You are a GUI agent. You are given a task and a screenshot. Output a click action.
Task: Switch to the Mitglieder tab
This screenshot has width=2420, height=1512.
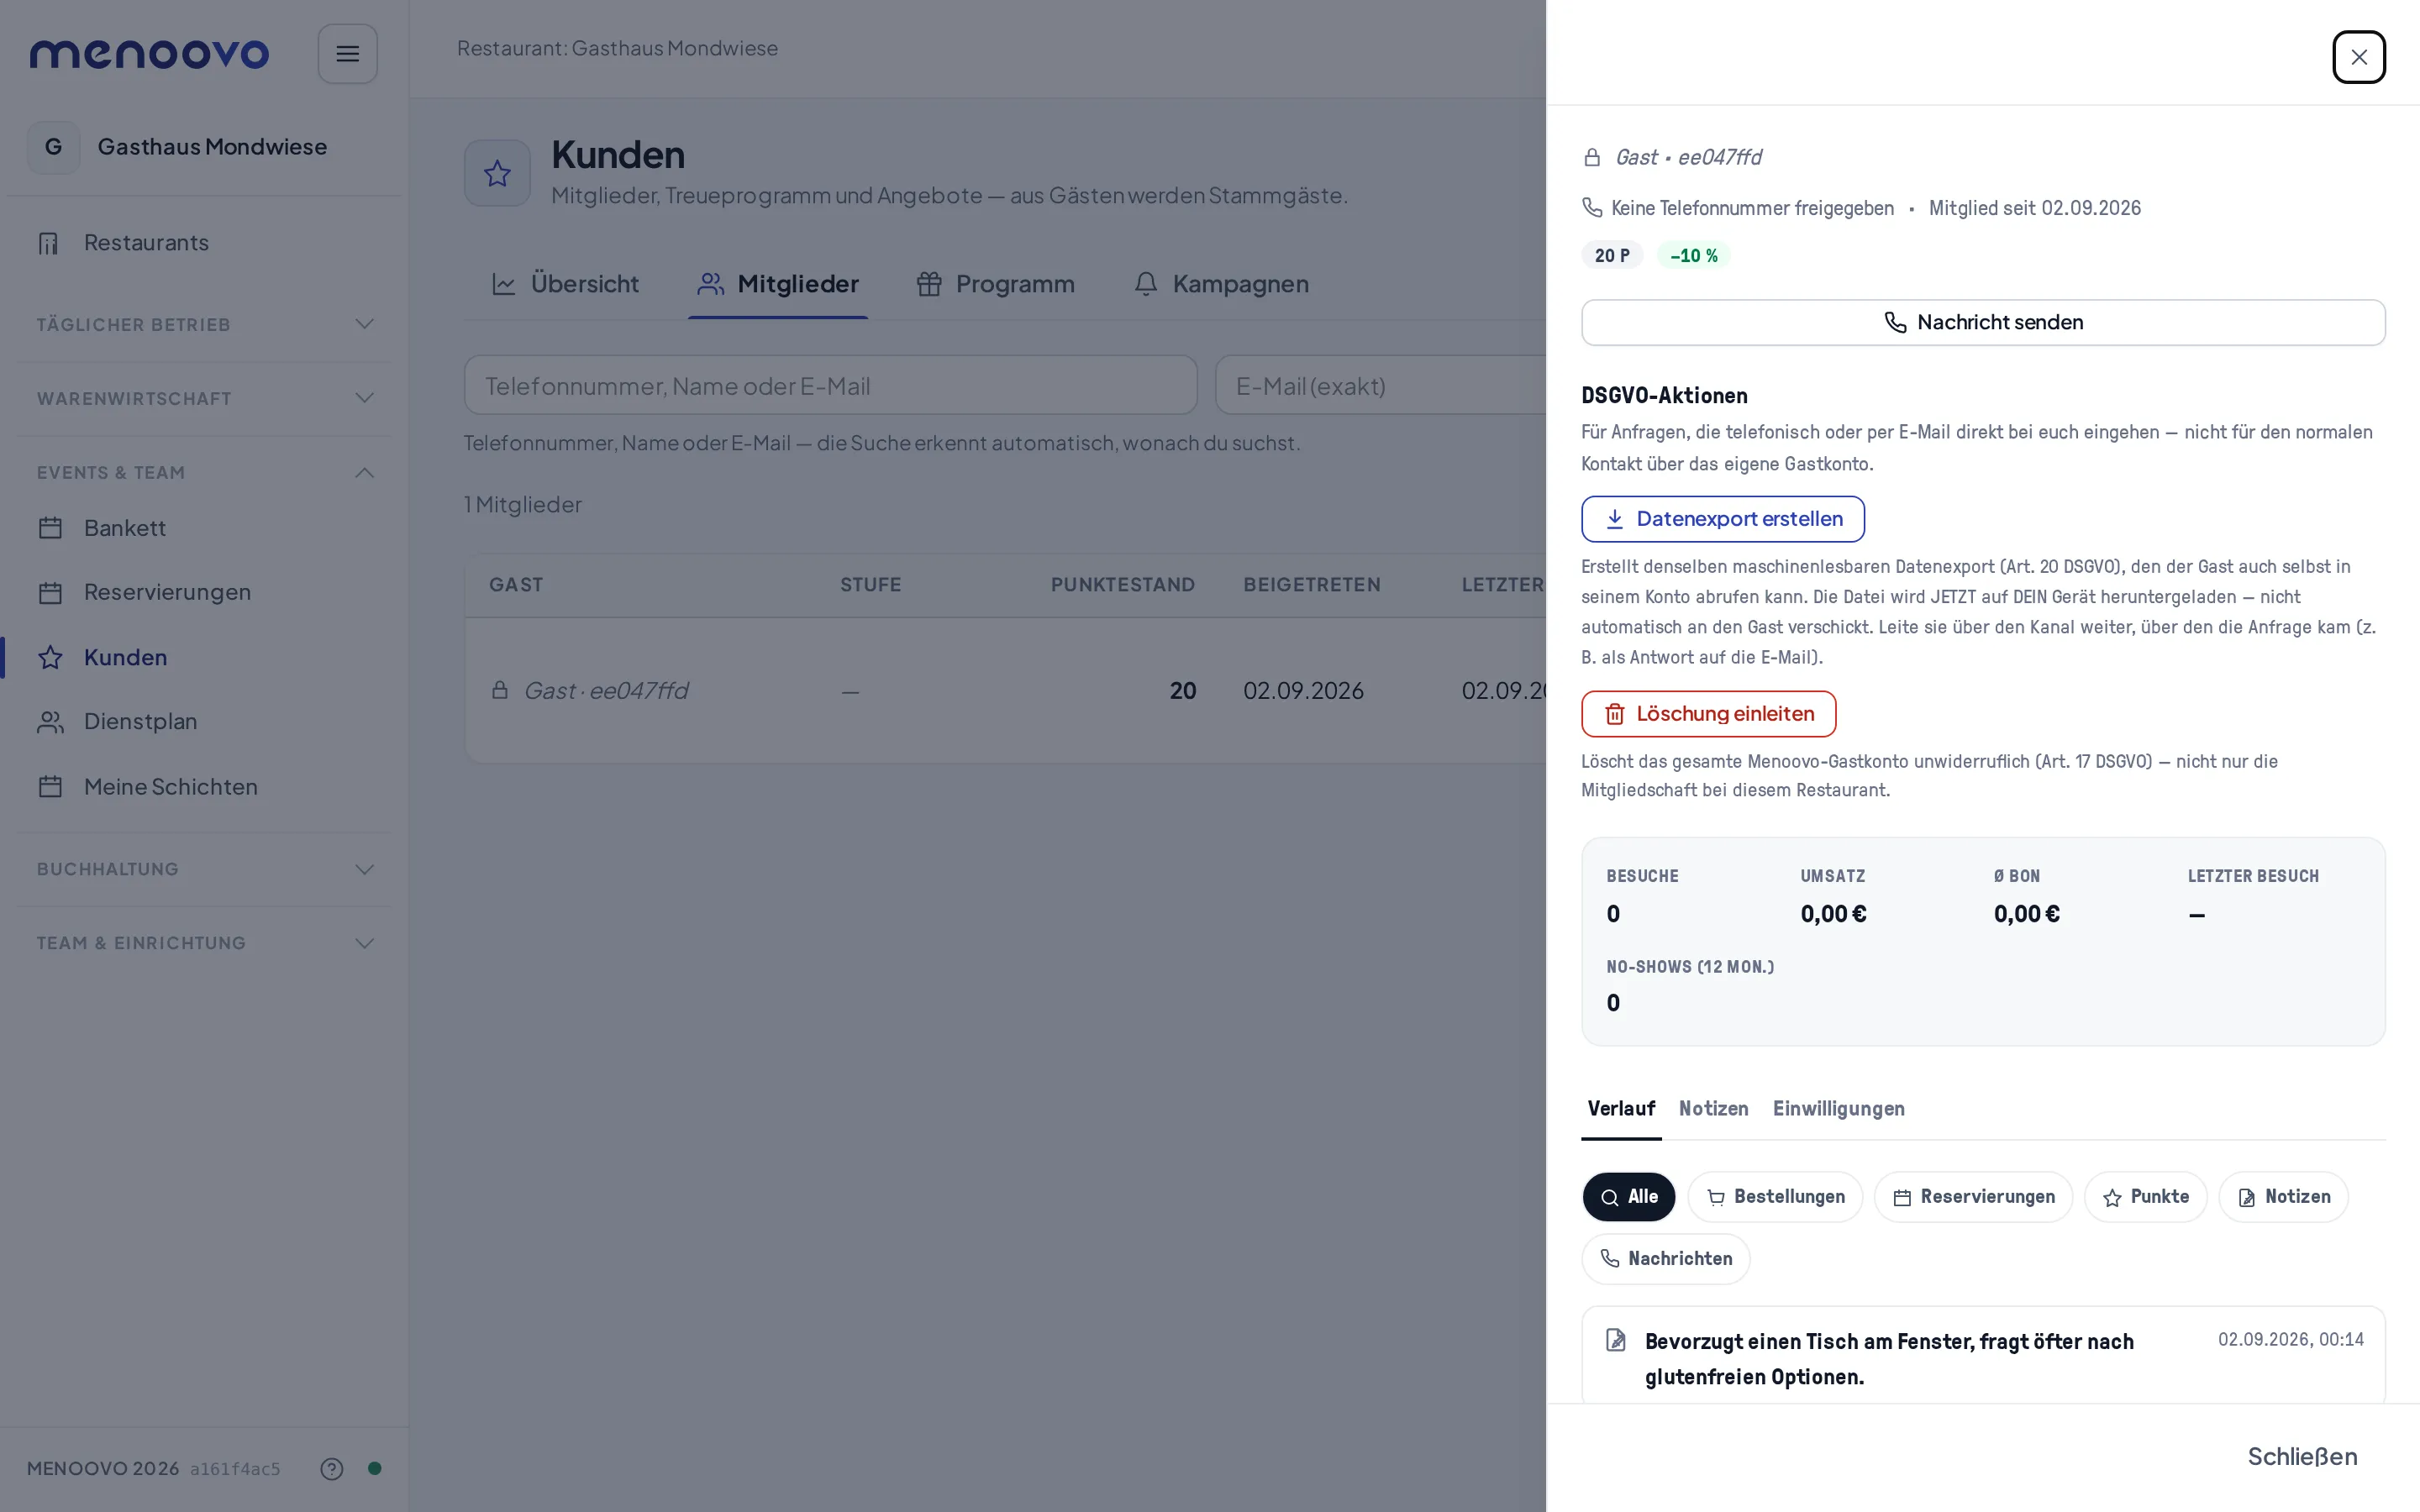(778, 284)
